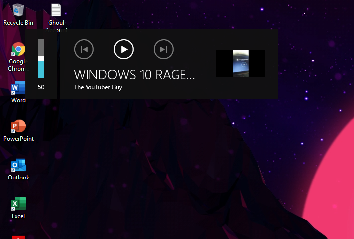Click the previous track button in media overlay

(84, 49)
